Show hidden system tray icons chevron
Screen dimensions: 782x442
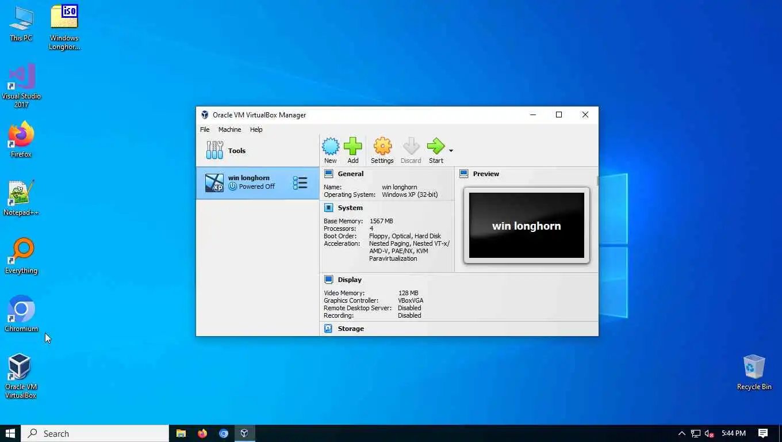[x=682, y=433]
